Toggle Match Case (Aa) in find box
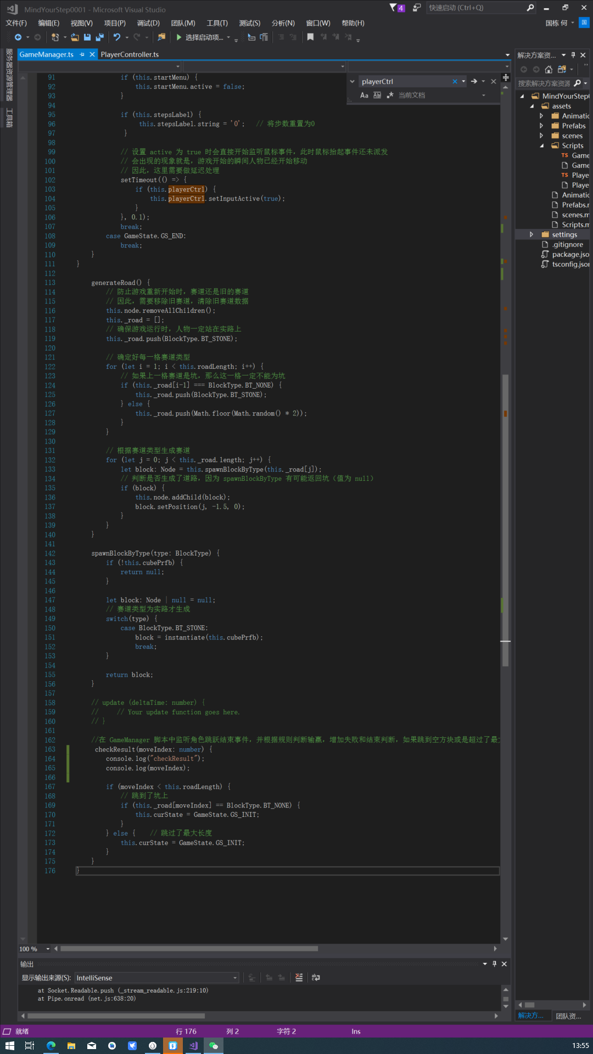This screenshot has width=593, height=1054. point(364,95)
